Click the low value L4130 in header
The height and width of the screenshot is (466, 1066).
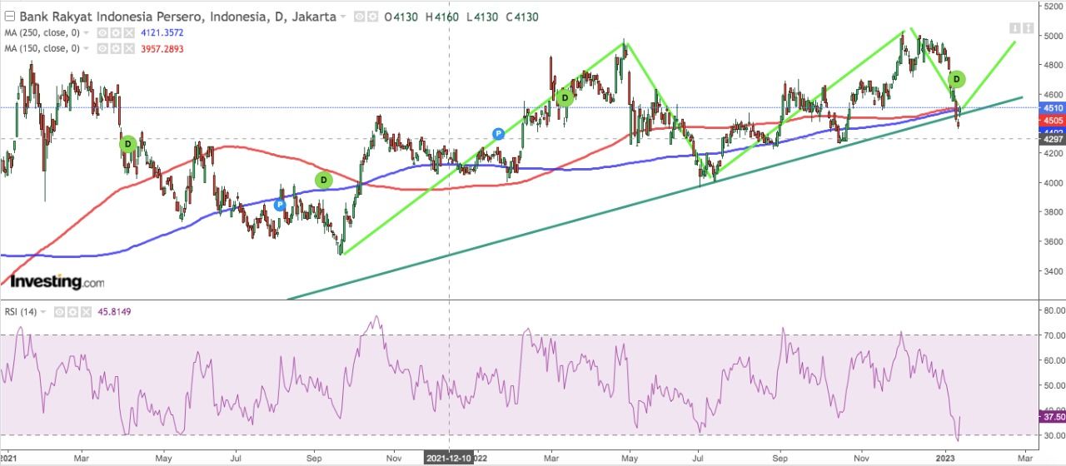coord(482,17)
